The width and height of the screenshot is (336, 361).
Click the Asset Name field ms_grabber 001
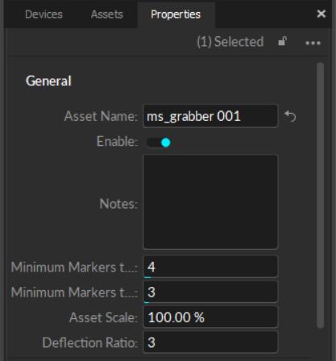coord(210,116)
